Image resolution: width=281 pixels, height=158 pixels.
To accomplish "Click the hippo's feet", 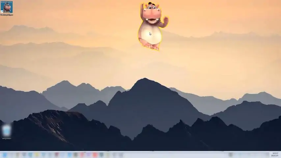I will pyautogui.click(x=151, y=46).
